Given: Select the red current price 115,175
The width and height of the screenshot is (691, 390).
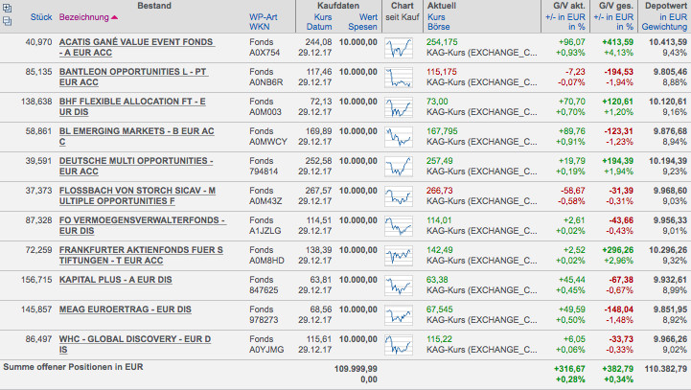Looking at the screenshot, I should tap(442, 72).
